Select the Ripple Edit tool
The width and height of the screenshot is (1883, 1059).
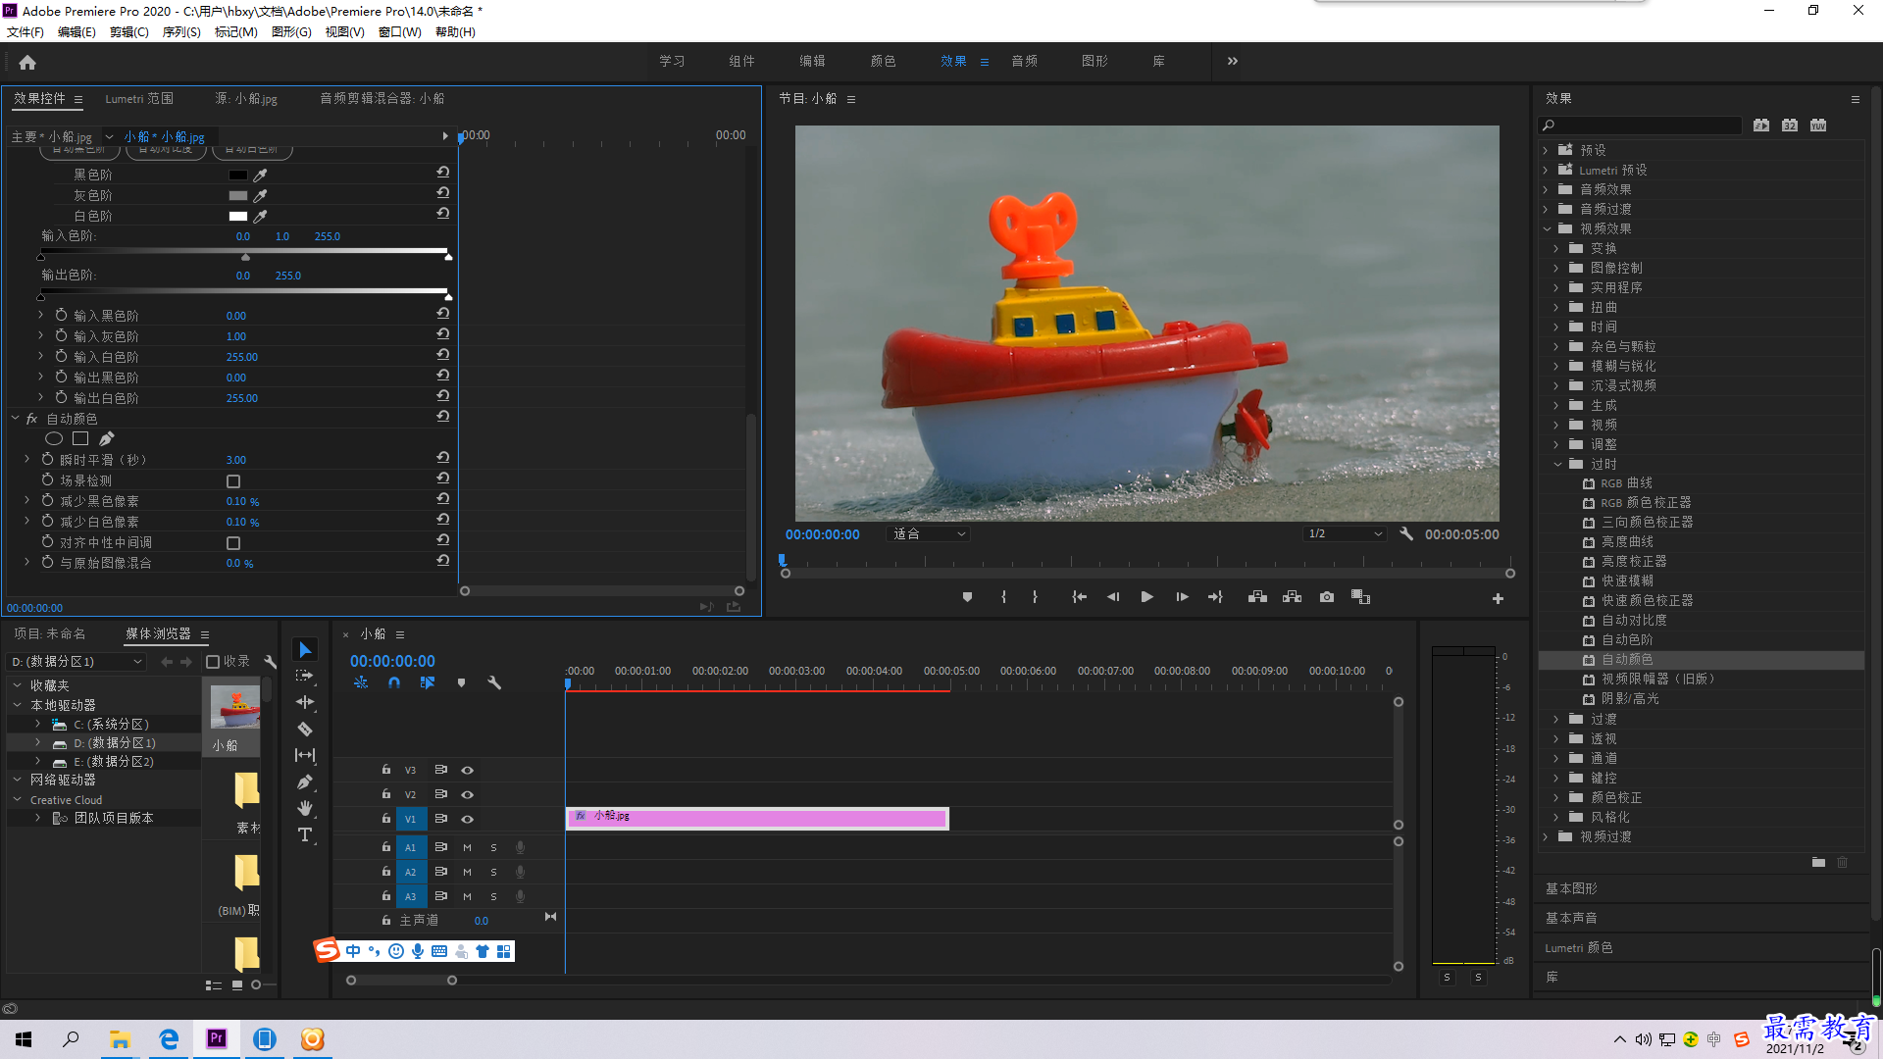coord(305,702)
